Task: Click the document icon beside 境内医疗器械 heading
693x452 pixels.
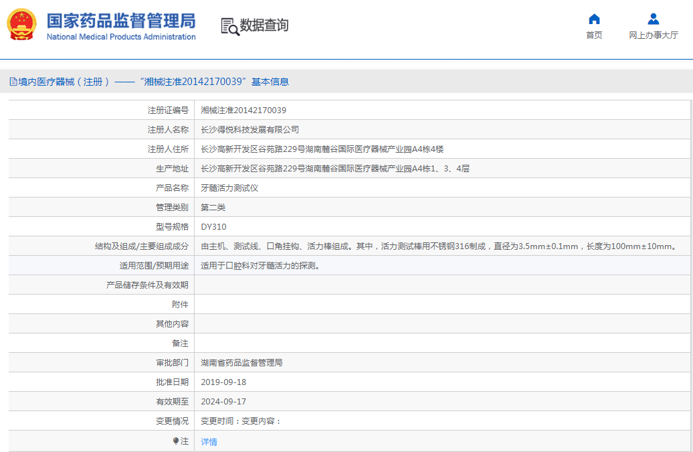Action: 13,82
